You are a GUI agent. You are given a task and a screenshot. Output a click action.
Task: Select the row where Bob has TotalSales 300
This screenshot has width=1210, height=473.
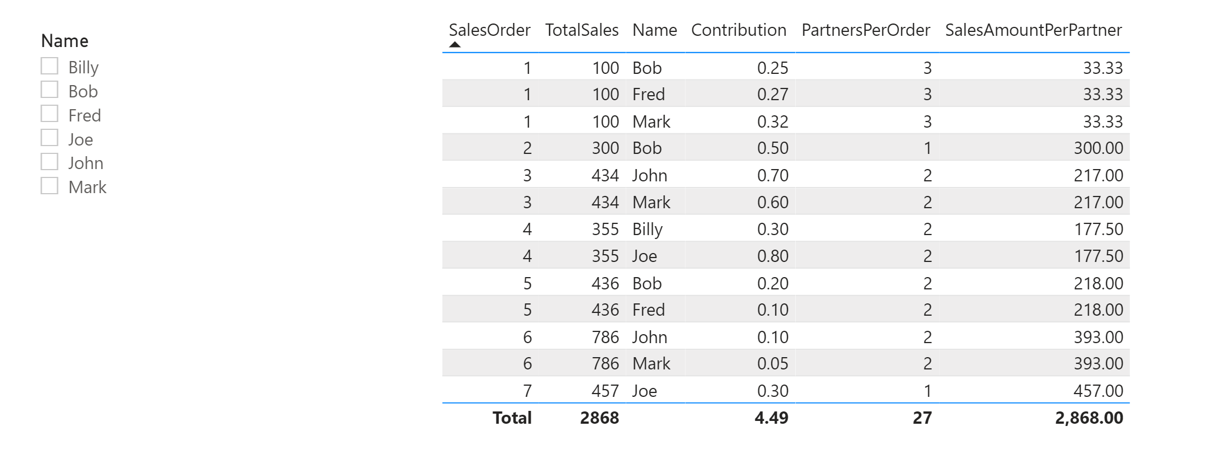click(x=784, y=148)
